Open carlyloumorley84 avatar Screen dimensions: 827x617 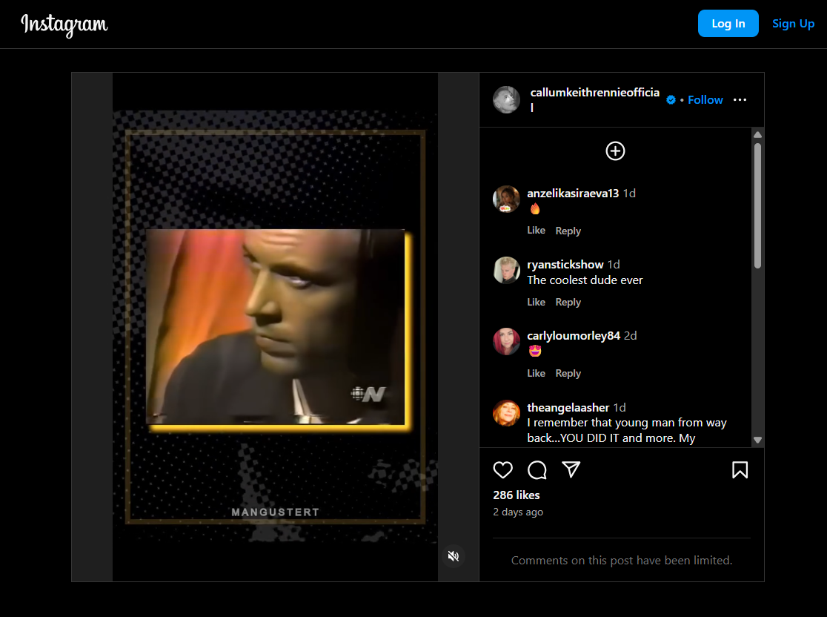pyautogui.click(x=506, y=341)
